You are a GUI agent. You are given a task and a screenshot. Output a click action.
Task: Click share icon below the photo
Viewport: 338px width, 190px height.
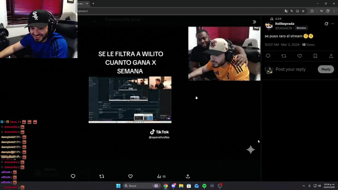point(188,176)
